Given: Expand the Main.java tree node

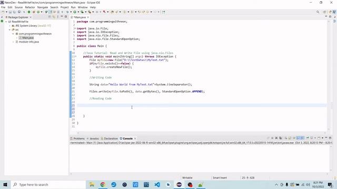Looking at the screenshot, I should [17, 38].
